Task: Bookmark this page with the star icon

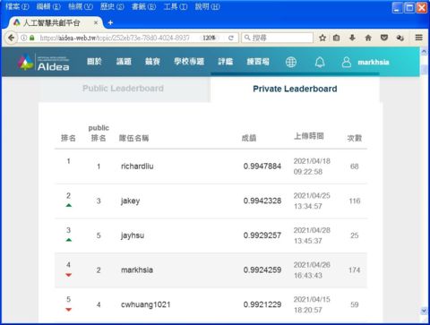Action: point(322,38)
